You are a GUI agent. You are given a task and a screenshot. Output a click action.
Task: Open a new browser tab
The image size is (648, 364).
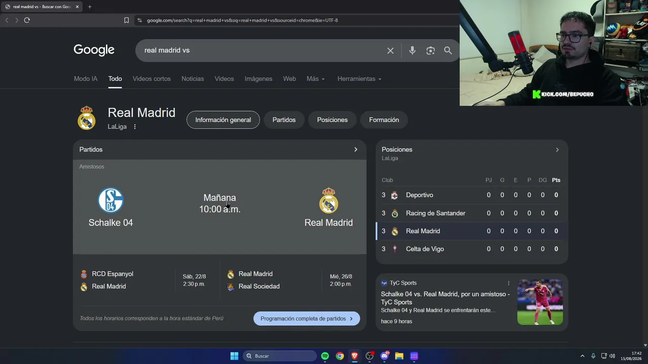click(90, 7)
